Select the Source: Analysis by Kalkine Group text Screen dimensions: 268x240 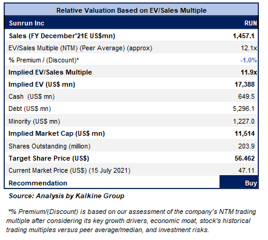coord(67,196)
